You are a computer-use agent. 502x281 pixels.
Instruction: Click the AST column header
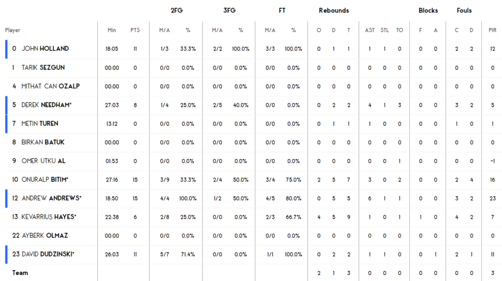[370, 30]
